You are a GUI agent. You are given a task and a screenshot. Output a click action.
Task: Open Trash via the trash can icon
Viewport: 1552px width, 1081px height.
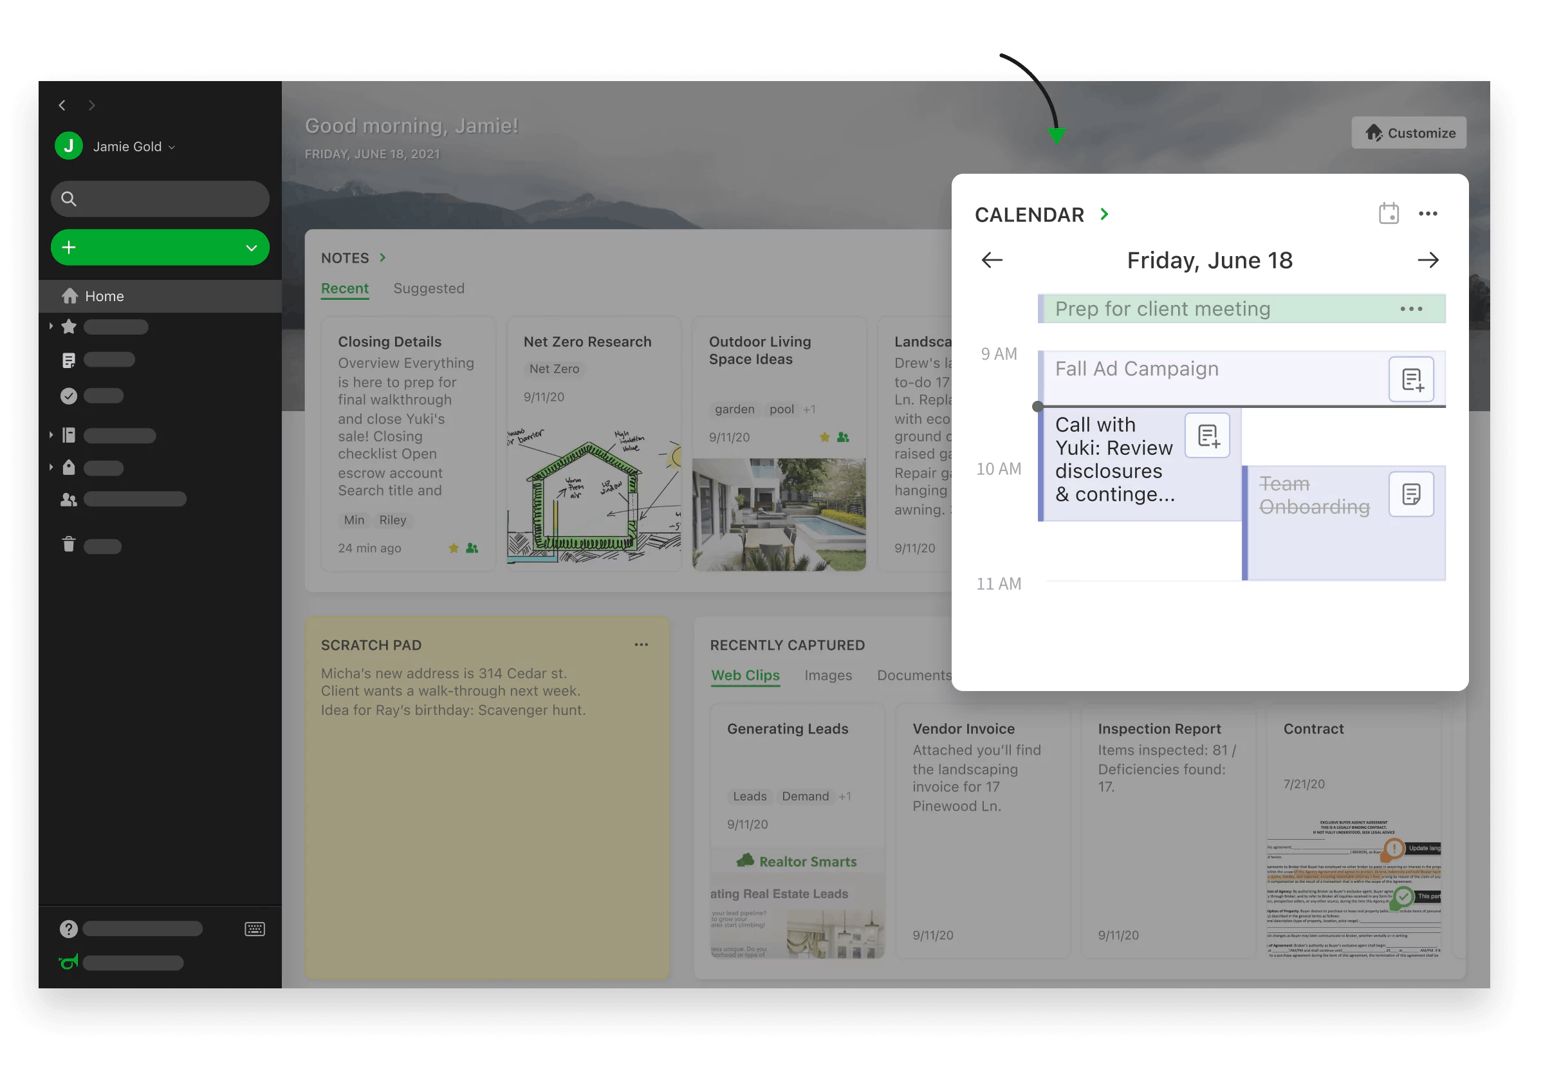[68, 546]
